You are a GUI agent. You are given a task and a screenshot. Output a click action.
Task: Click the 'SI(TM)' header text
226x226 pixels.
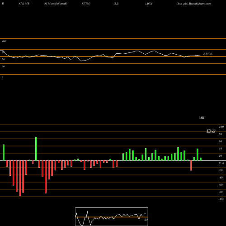click(x=86, y=4)
